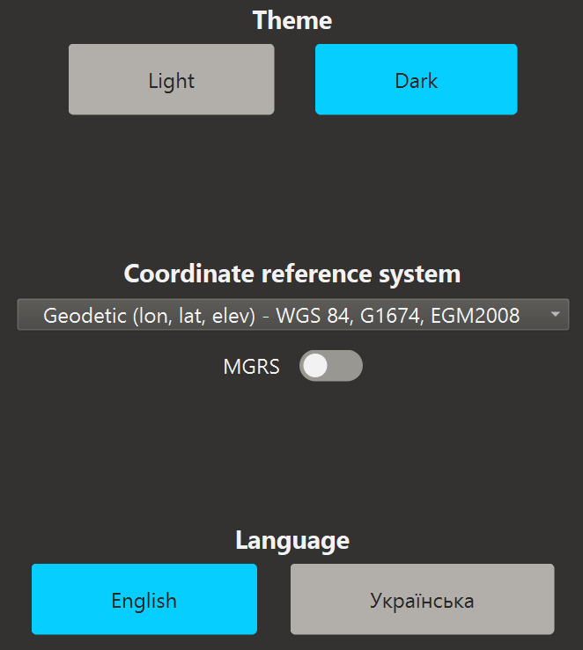Toggle the MGRS switch
583x650 pixels.
[331, 366]
